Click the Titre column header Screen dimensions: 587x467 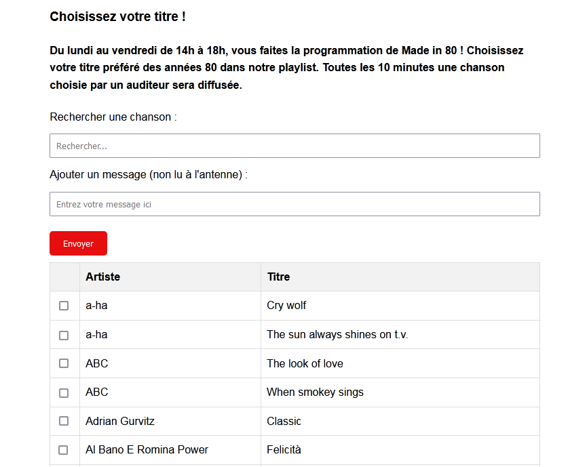(278, 277)
